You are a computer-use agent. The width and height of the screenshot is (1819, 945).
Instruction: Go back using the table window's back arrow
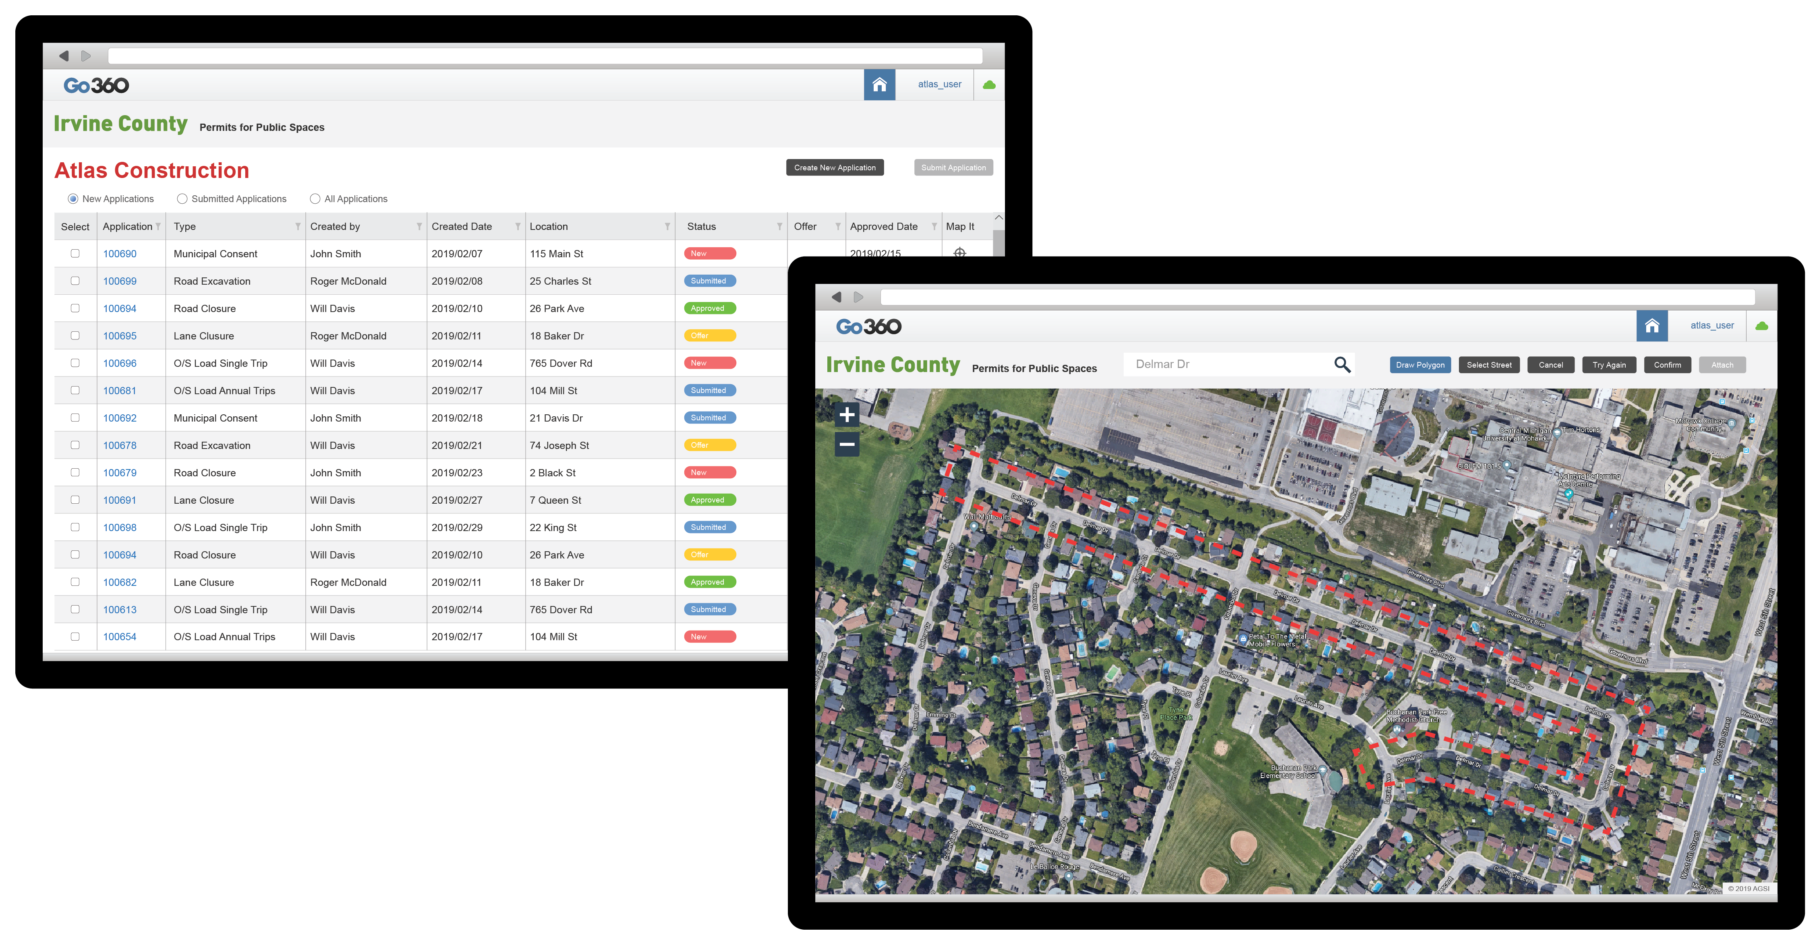pos(64,56)
